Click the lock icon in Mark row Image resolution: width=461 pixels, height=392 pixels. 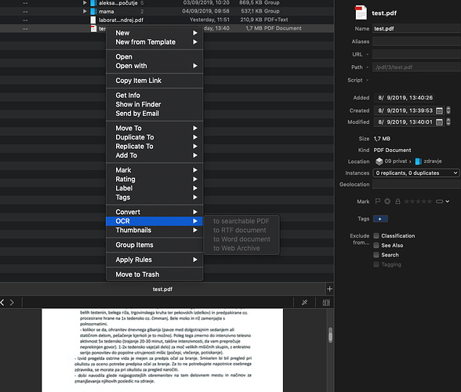tap(397, 201)
